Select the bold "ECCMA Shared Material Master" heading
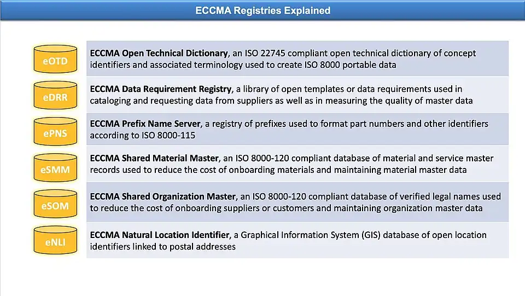This screenshot has width=525, height=296. pos(154,159)
